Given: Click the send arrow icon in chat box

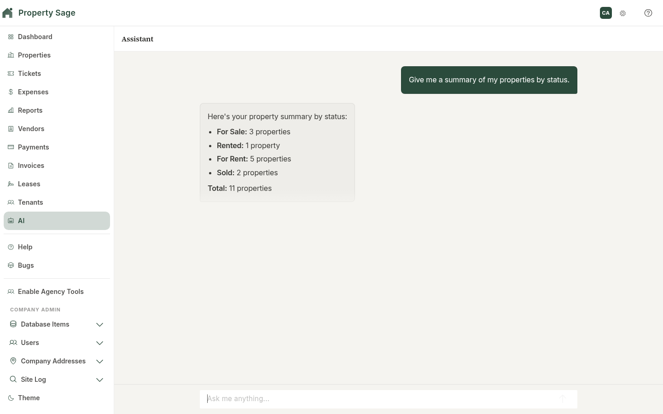Looking at the screenshot, I should click(563, 399).
